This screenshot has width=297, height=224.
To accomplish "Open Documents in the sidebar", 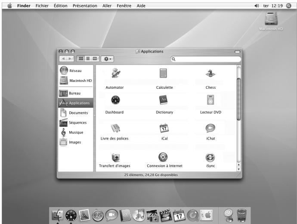I will 76,113.
